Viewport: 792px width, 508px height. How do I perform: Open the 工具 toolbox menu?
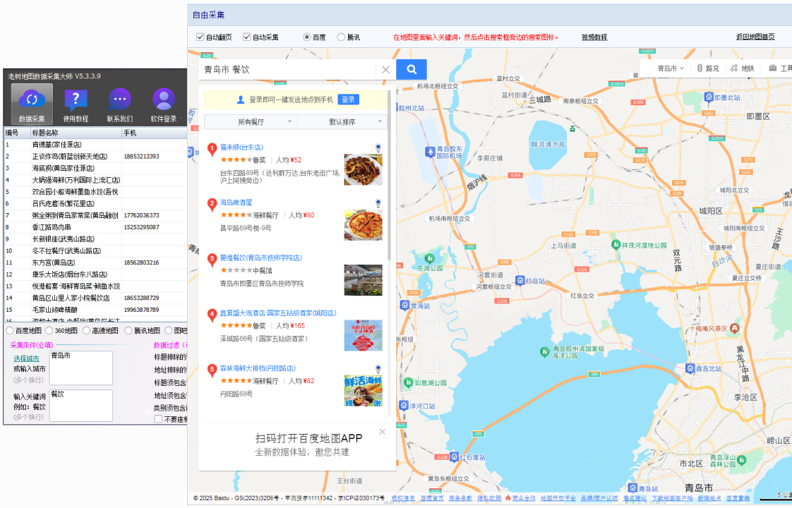click(780, 68)
